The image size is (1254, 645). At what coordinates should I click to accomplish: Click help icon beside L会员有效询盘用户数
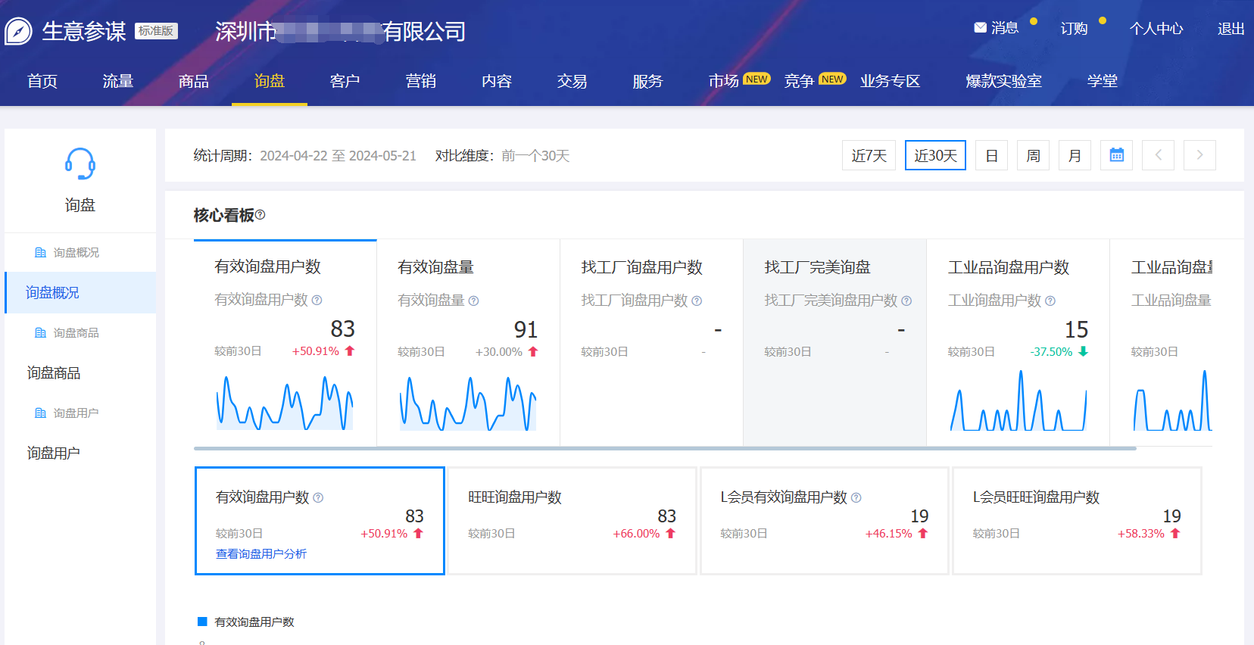[x=856, y=497]
